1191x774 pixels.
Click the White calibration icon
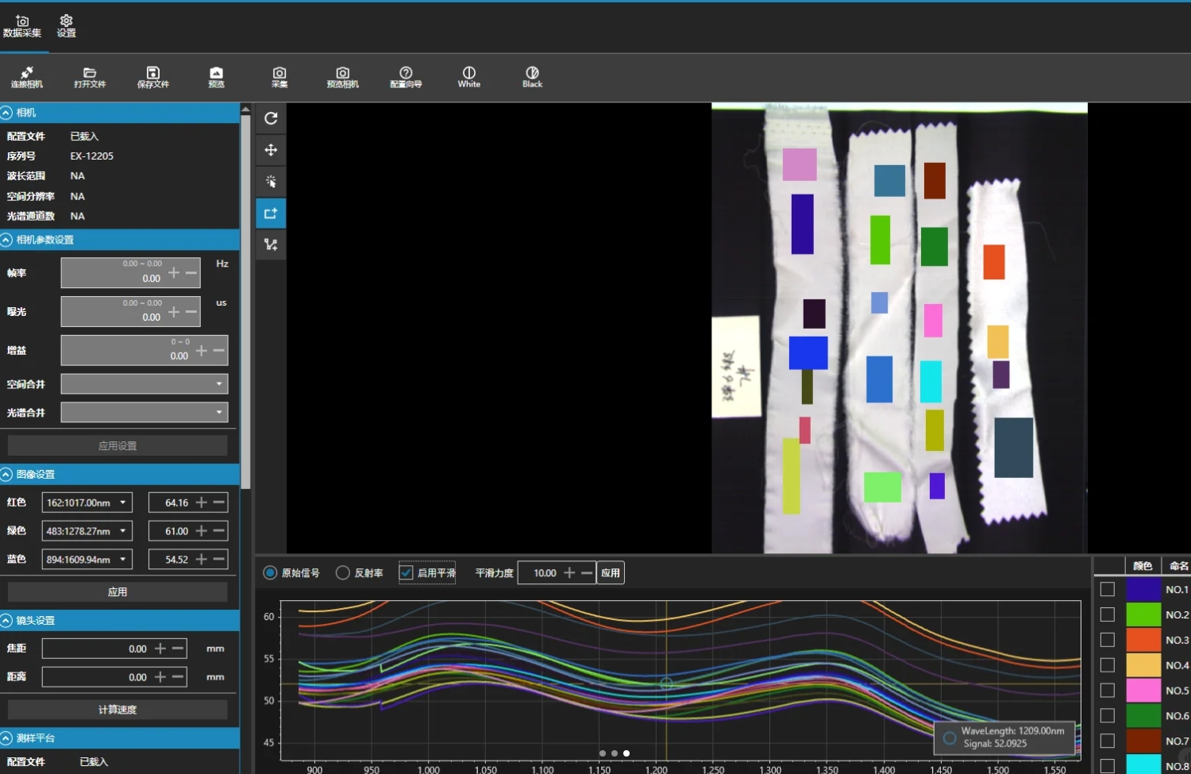tap(468, 76)
